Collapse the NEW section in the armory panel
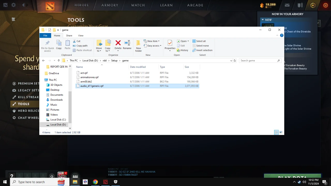Screen dimensions: 331x186 point(263,20)
